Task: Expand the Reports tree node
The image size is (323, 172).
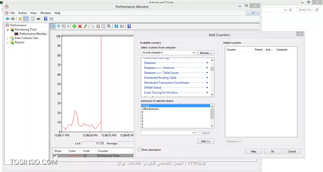Action: click(8, 43)
